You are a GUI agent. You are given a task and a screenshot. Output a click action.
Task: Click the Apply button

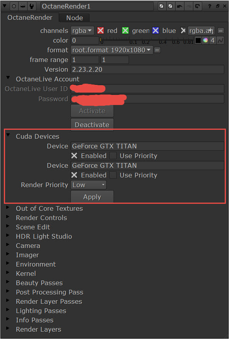click(92, 197)
